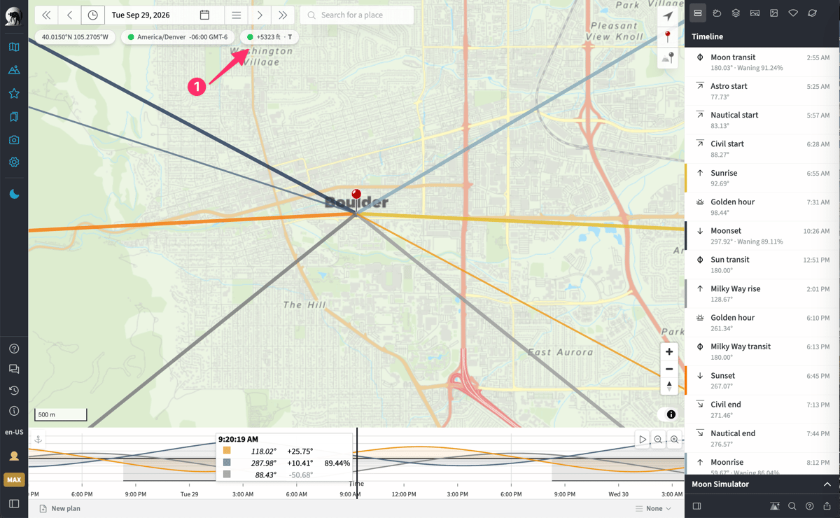The height and width of the screenshot is (518, 840).
Task: Open feedback chat bubbles icon
Action: [x=14, y=369]
